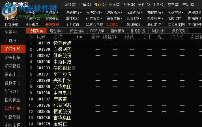
Task: Switch to the 资金流向 tab
Action: coord(77,31)
